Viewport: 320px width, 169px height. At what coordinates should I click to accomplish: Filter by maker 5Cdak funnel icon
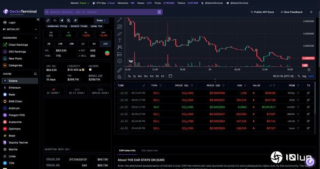click(298, 93)
